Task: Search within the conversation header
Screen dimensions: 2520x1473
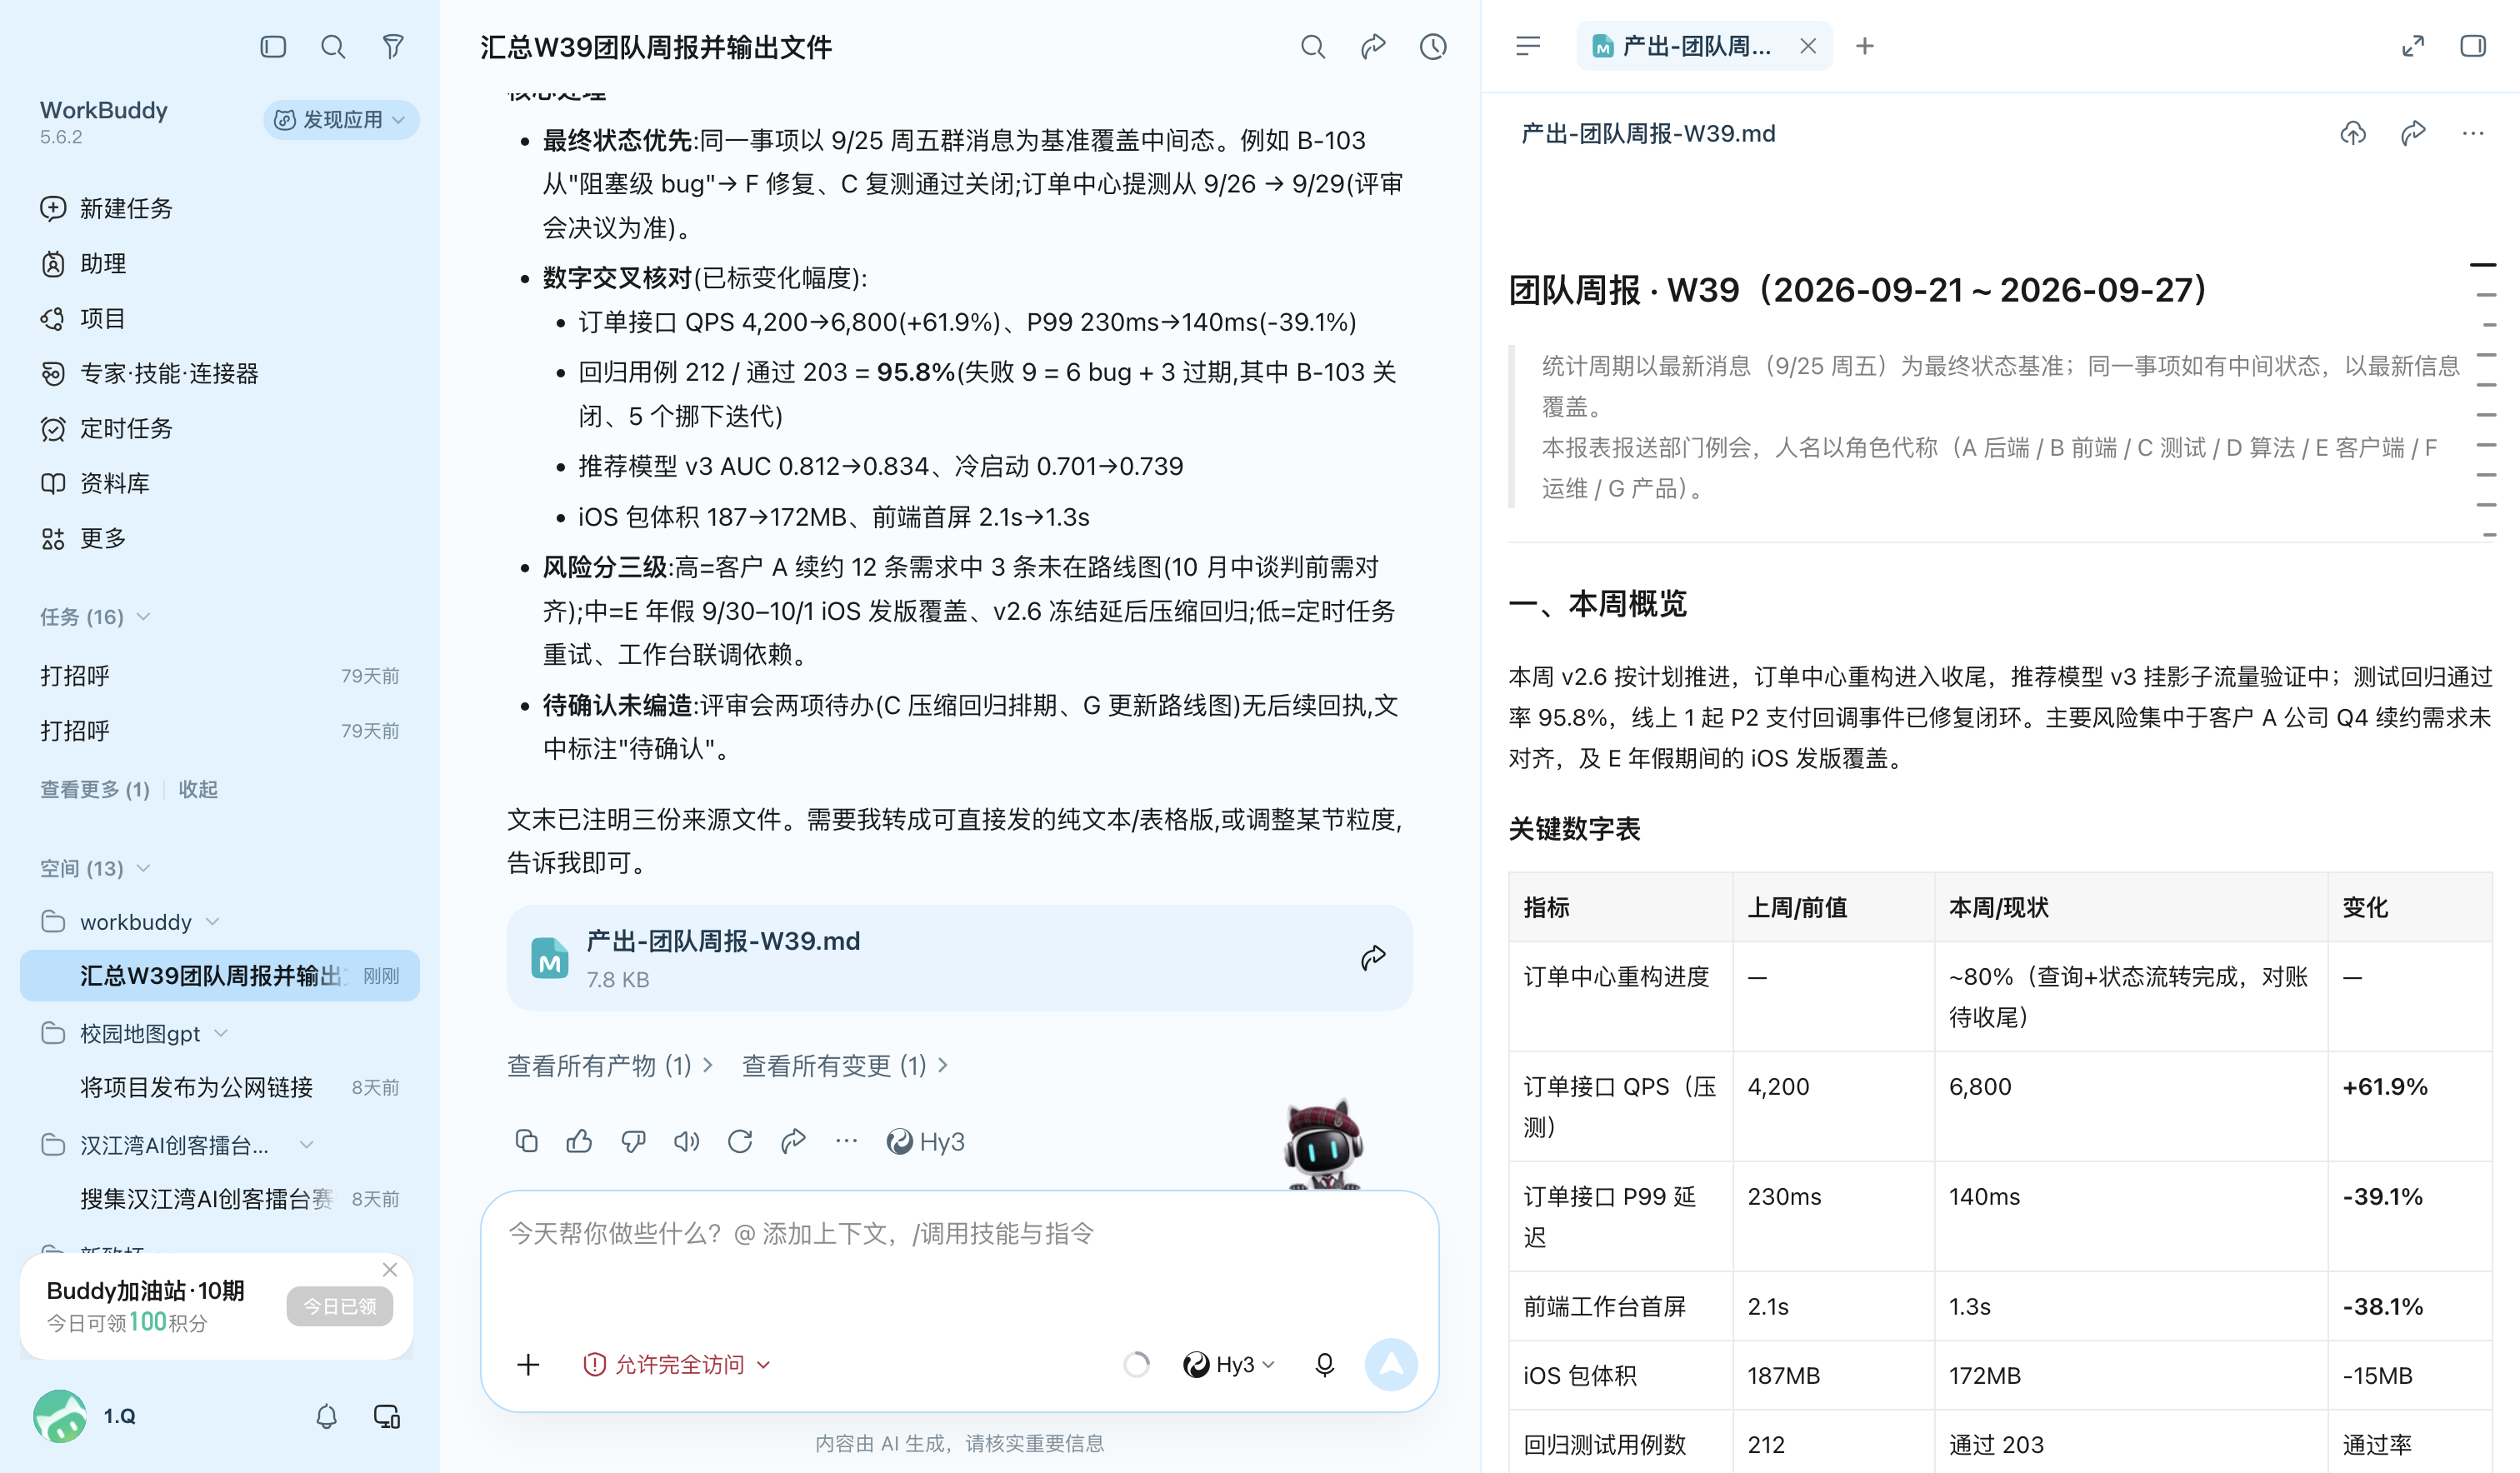Action: 1313,47
